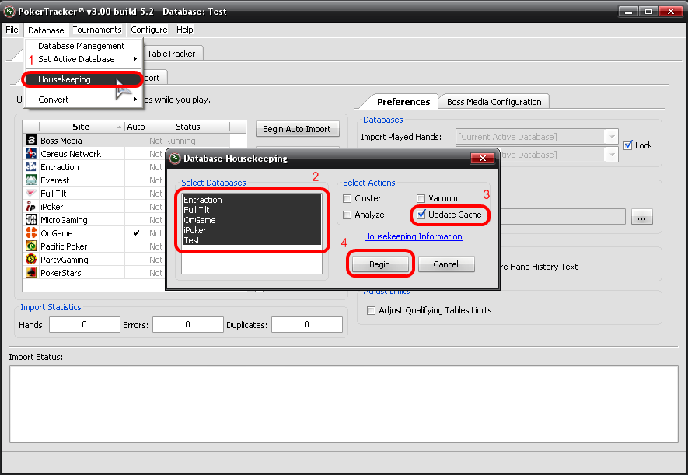Click the Cereus Network site icon
The height and width of the screenshot is (475, 688).
[31, 153]
